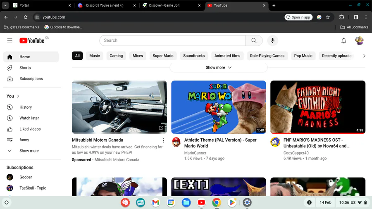Open more options for Mitsubishi ad

(x=163, y=140)
